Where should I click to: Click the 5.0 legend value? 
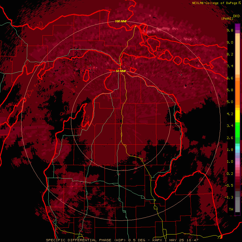click(x=230, y=102)
